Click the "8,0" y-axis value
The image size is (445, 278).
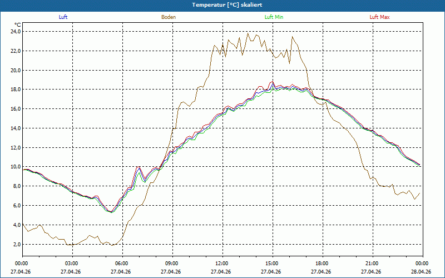[17, 186]
